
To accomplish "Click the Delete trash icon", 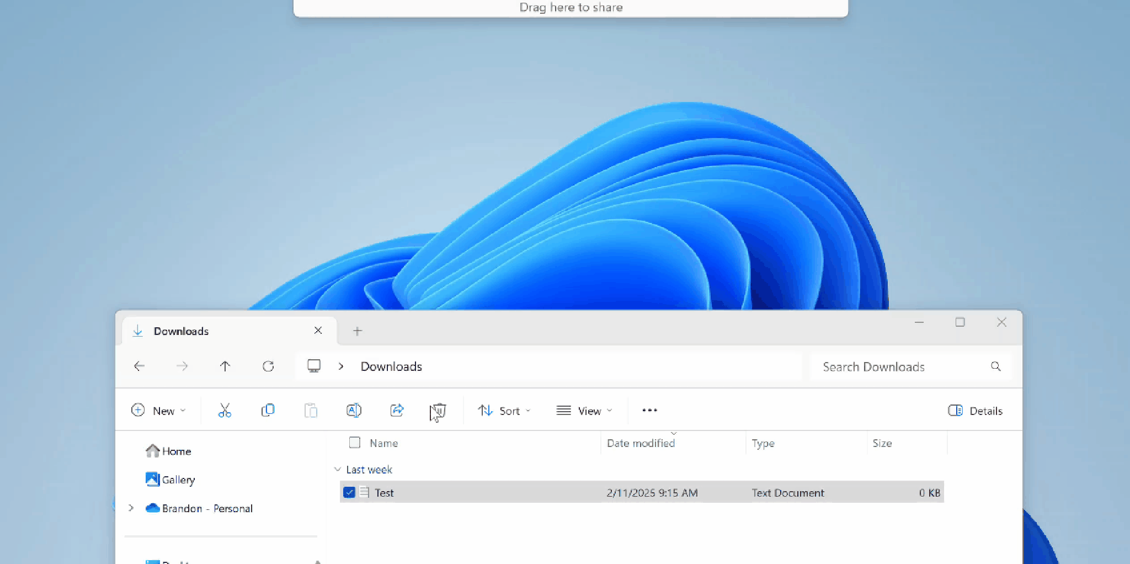I will pyautogui.click(x=438, y=411).
